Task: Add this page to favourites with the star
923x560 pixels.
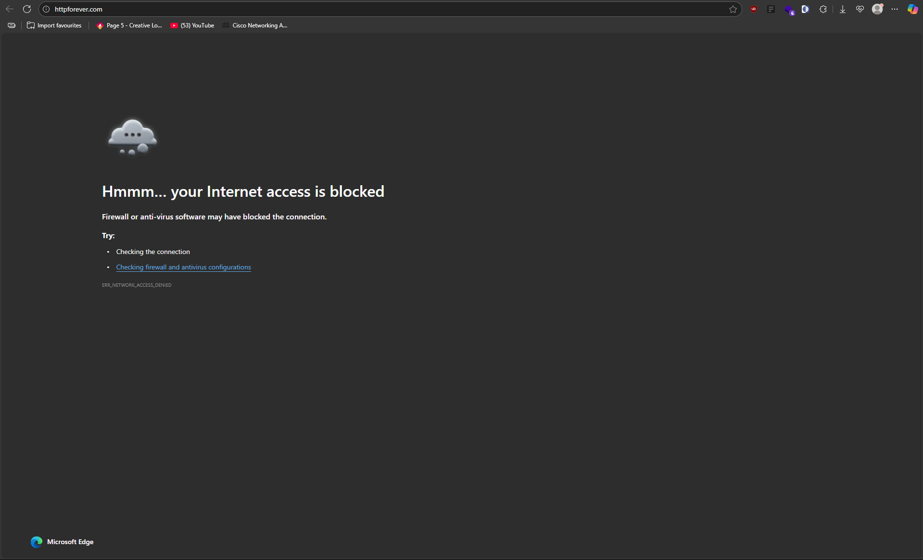Action: click(x=733, y=9)
